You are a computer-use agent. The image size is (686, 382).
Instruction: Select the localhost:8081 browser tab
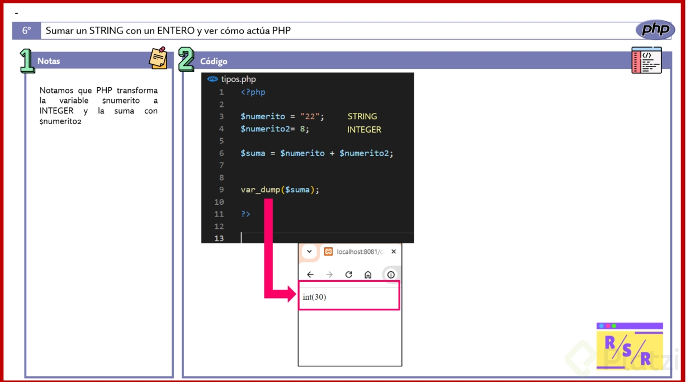pos(361,252)
